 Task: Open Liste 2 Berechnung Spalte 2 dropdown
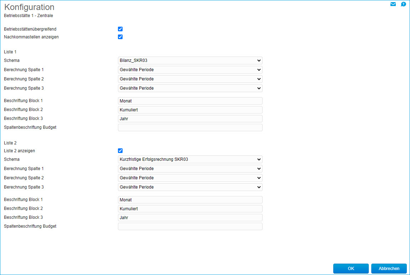pyautogui.click(x=190, y=178)
